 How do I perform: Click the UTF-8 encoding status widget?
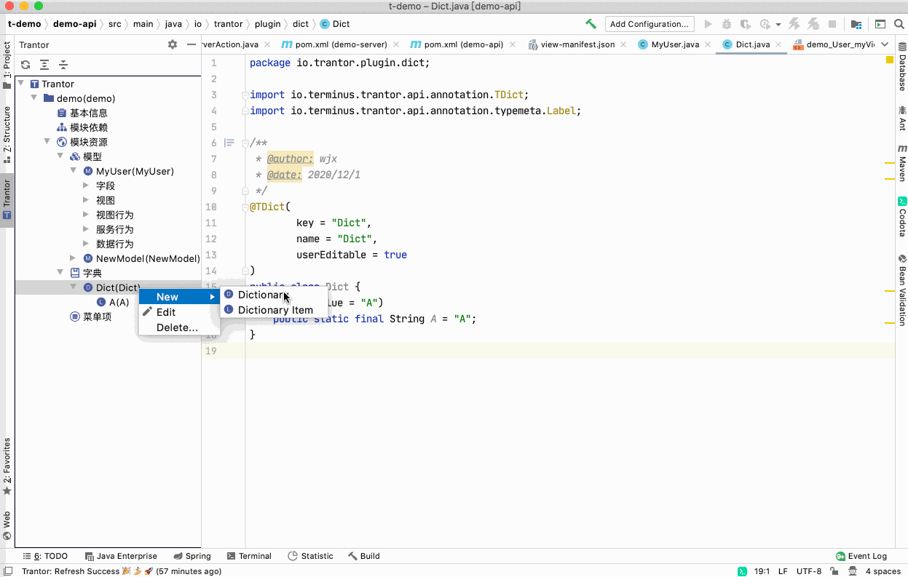pyautogui.click(x=809, y=571)
